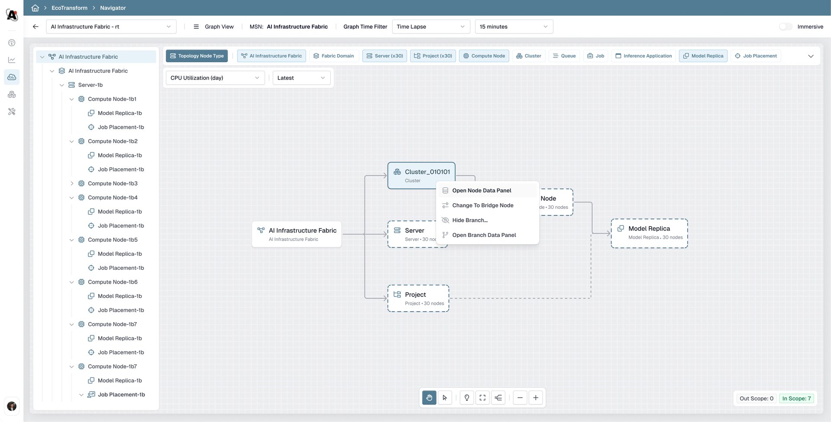Toggle the Server (x30) filter chip
Image resolution: width=831 pixels, height=422 pixels.
click(384, 56)
